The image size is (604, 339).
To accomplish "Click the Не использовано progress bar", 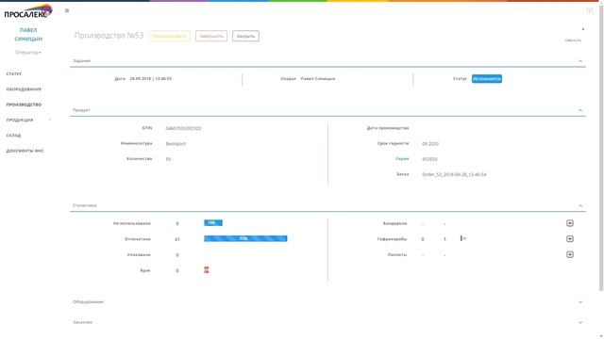I will point(213,223).
